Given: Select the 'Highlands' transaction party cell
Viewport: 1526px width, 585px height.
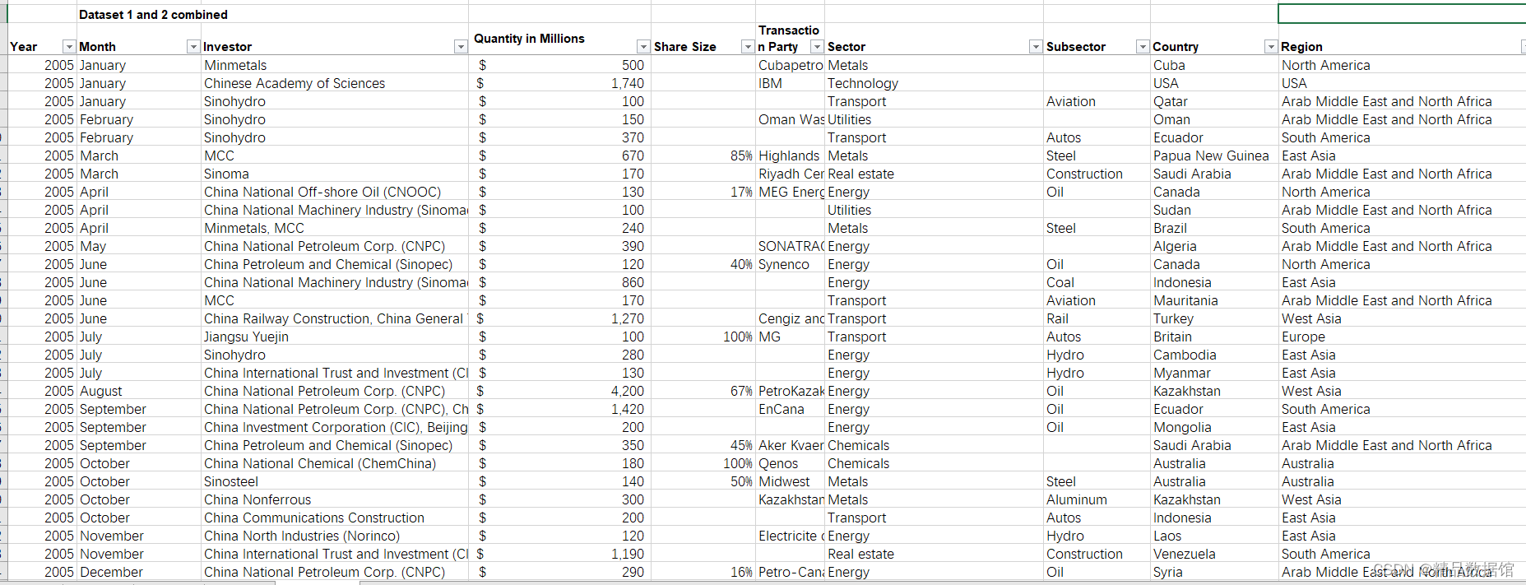Looking at the screenshot, I should point(791,156).
